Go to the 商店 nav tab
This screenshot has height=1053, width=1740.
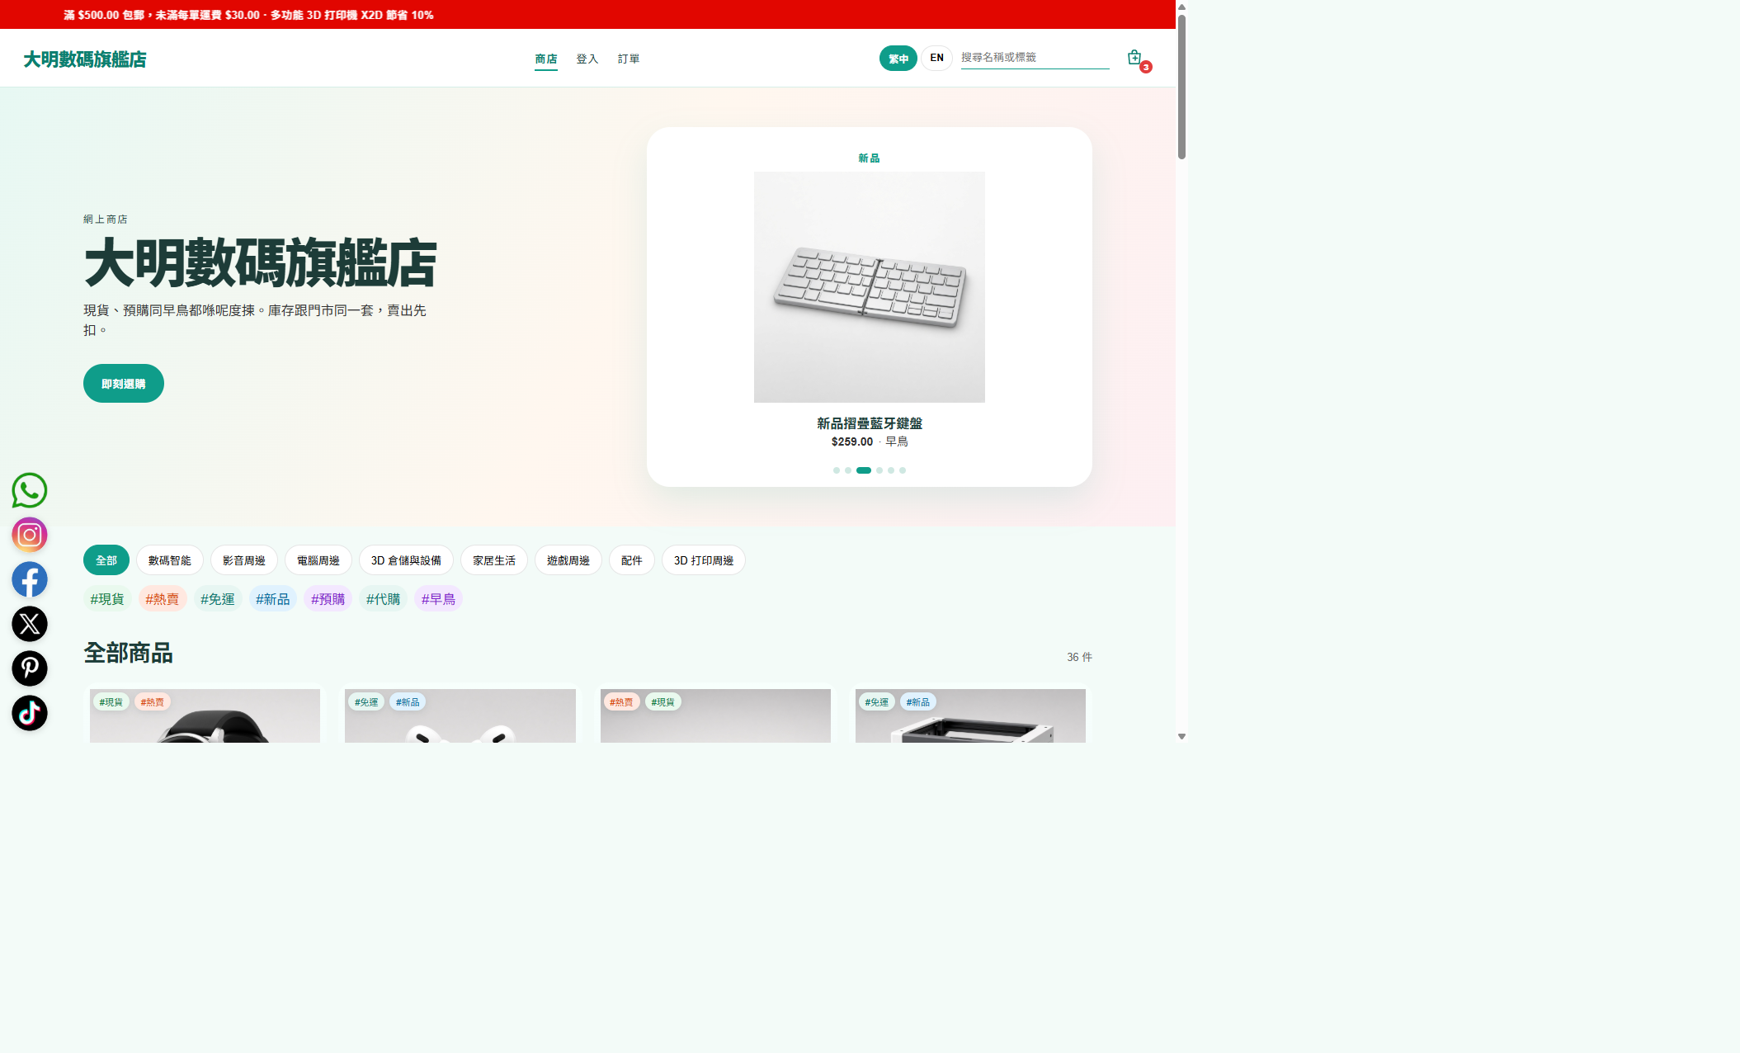click(545, 59)
